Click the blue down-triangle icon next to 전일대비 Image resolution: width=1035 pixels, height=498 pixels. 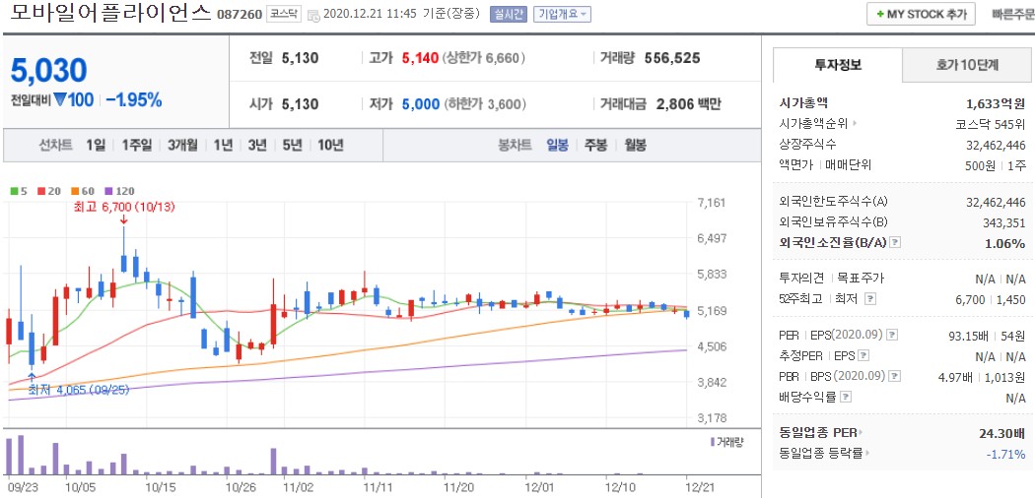(x=60, y=99)
